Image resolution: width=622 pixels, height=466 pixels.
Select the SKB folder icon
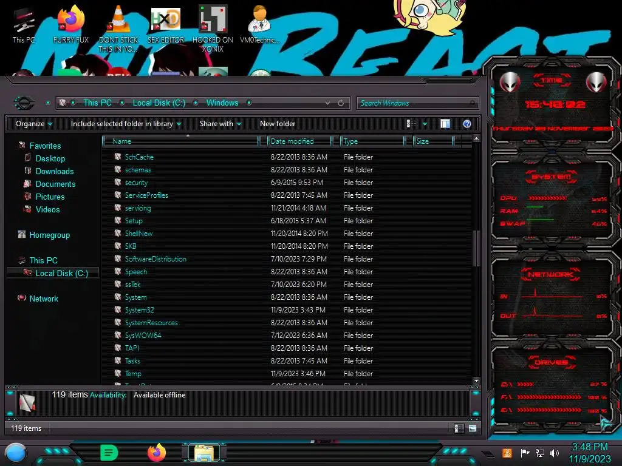[118, 246]
